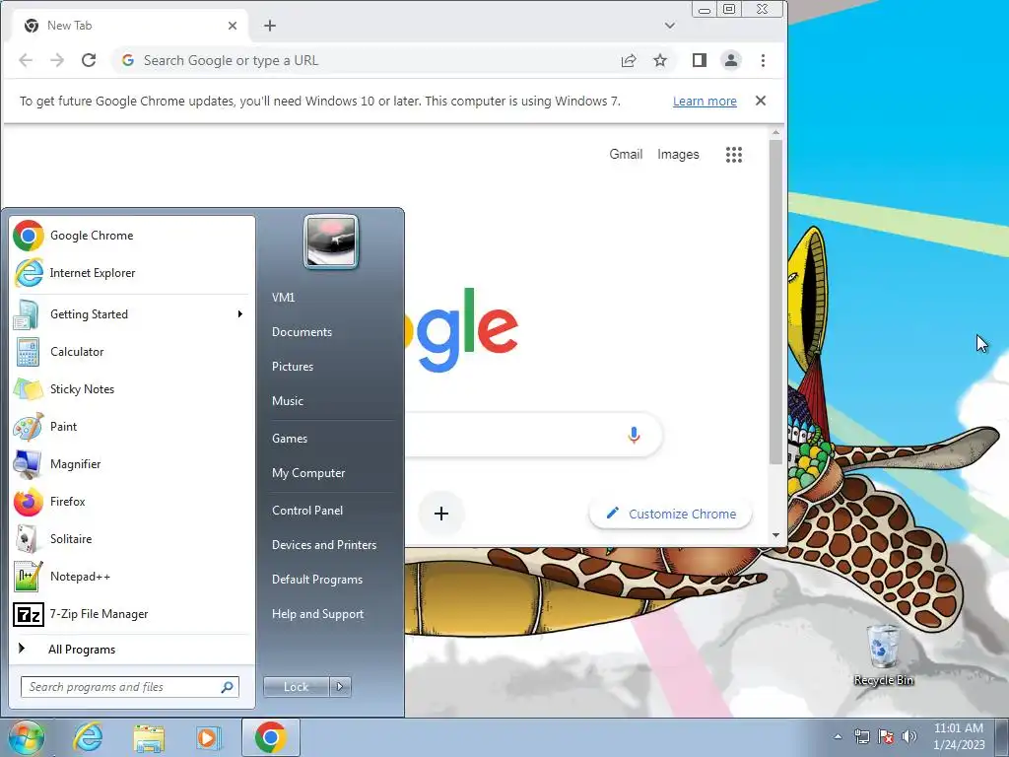This screenshot has height=757, width=1009.
Task: Open Games folder
Action: 290,439
